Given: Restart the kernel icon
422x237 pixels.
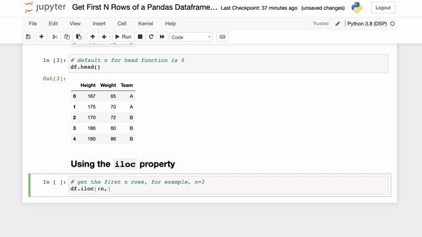Looking at the screenshot, I should tap(151, 37).
